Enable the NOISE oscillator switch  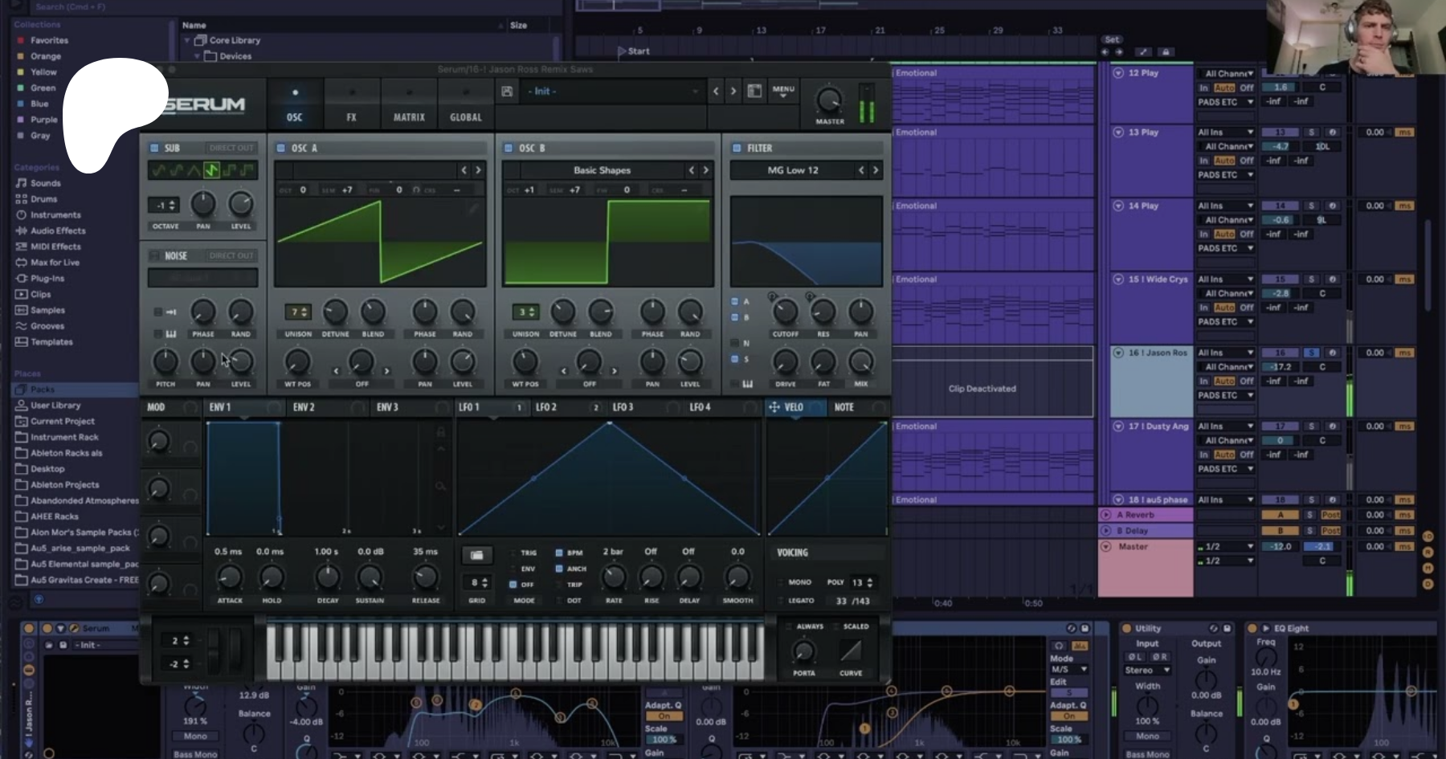pos(154,256)
